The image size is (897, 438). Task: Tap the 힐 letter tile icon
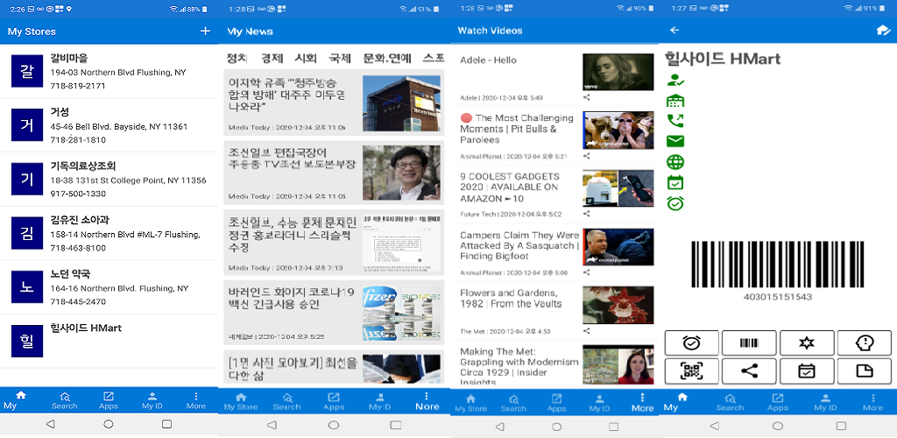pyautogui.click(x=27, y=342)
